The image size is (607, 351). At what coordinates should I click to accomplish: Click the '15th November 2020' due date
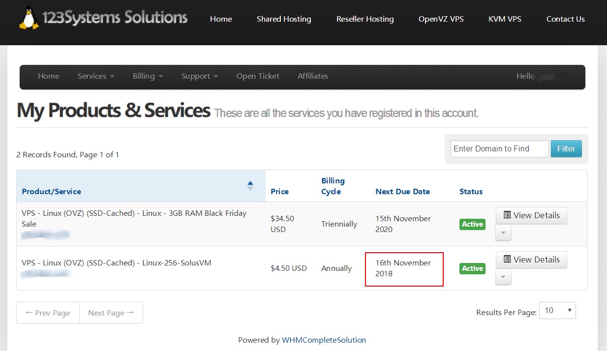[x=403, y=224]
